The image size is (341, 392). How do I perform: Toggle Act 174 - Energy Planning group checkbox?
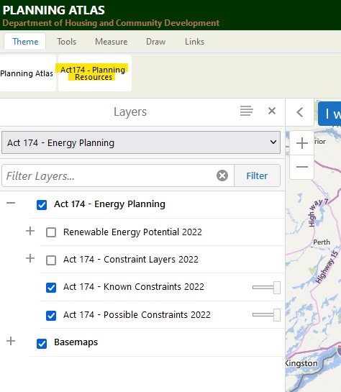[42, 205]
